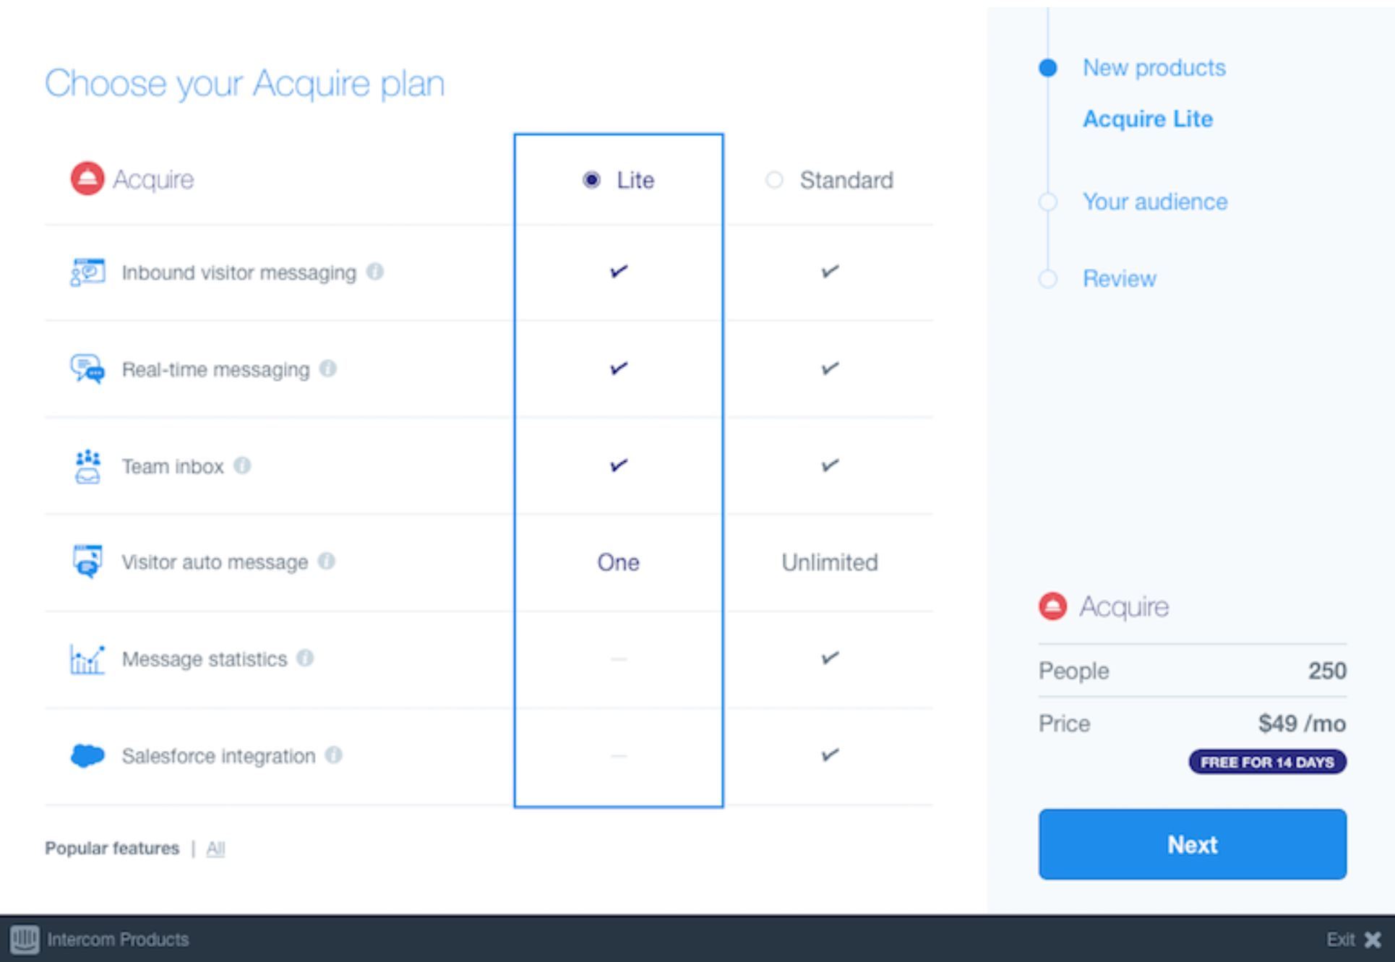
Task: Click the Free for 14 days badge
Action: pyautogui.click(x=1267, y=762)
